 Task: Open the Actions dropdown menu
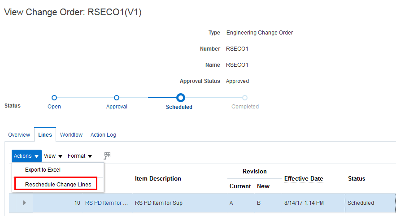pos(26,156)
